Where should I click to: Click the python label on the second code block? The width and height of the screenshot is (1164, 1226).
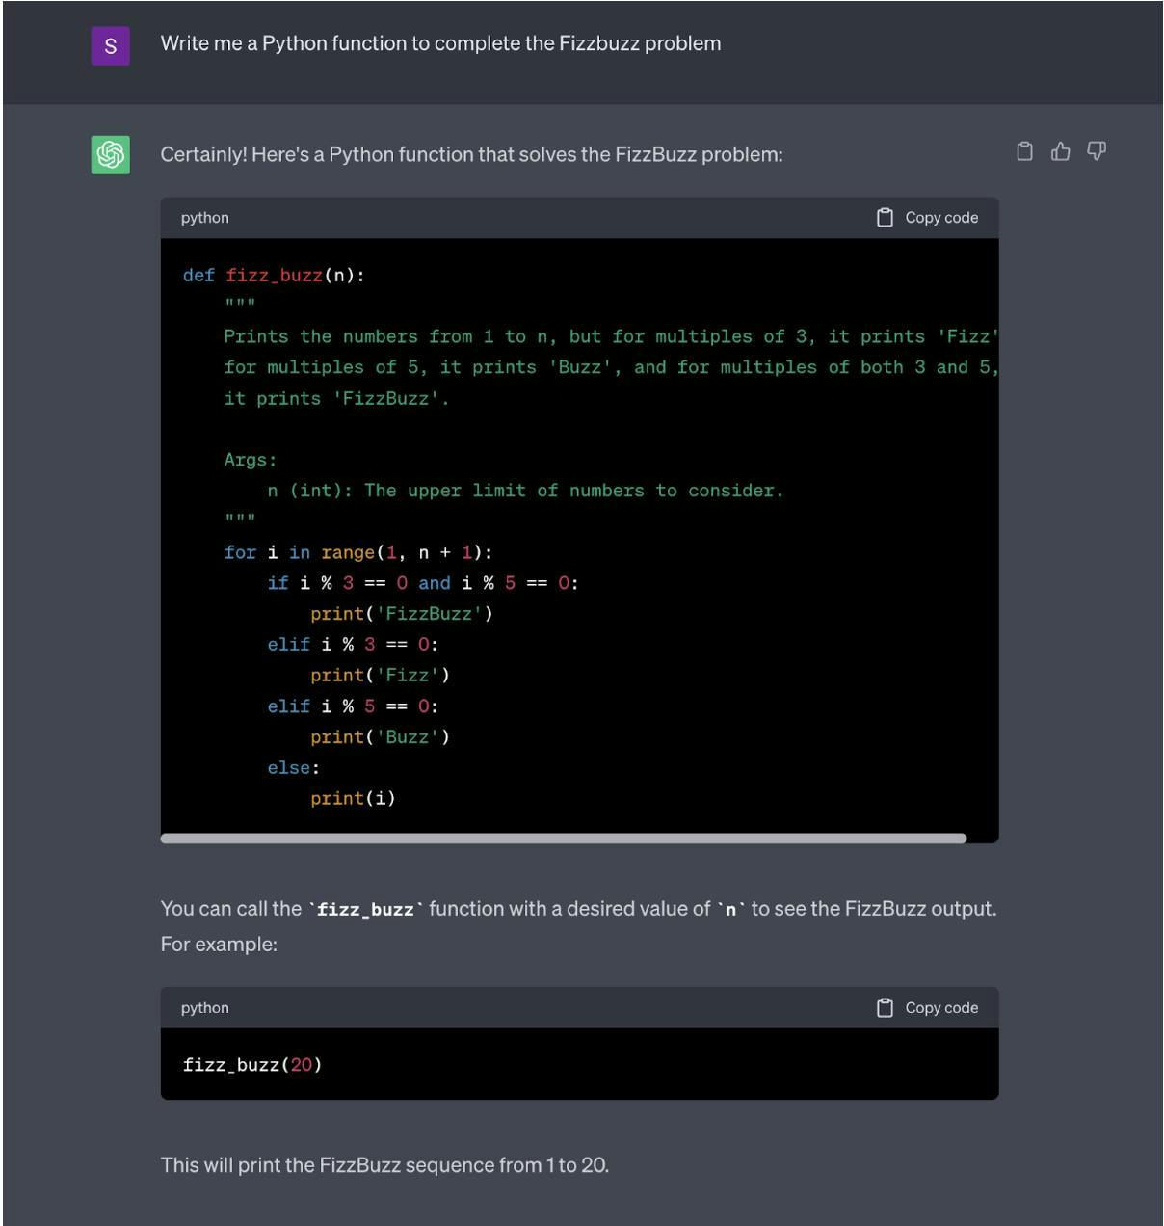click(x=205, y=1008)
